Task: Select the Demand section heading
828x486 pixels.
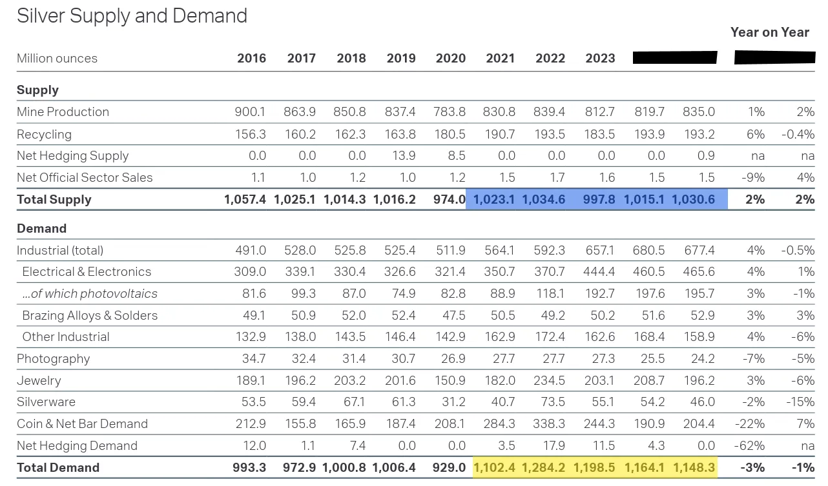Action: click(x=41, y=228)
